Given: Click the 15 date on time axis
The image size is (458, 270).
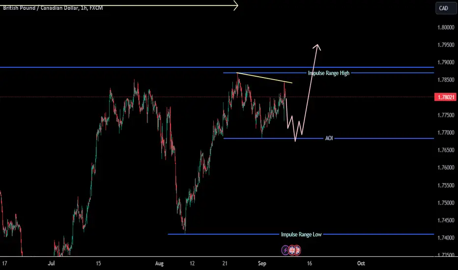Looking at the screenshot, I should pos(98,263).
